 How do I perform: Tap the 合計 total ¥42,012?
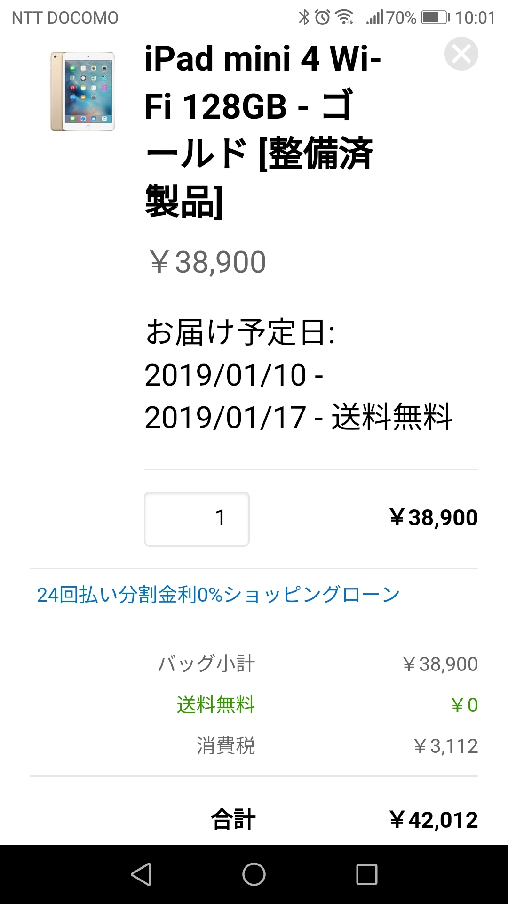coord(433,820)
